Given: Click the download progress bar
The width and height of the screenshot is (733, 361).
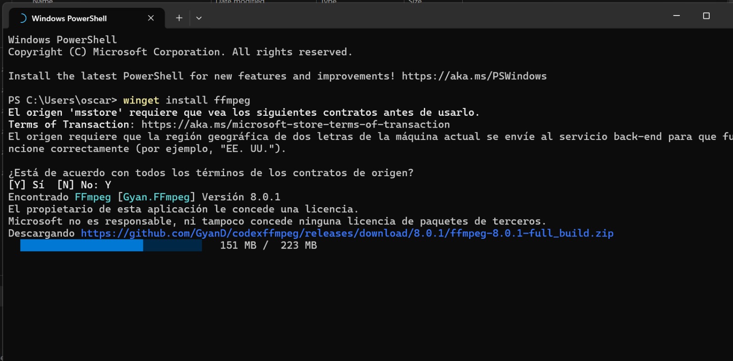Looking at the screenshot, I should [110, 246].
